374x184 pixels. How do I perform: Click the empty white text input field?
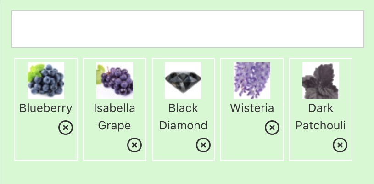coord(188,29)
